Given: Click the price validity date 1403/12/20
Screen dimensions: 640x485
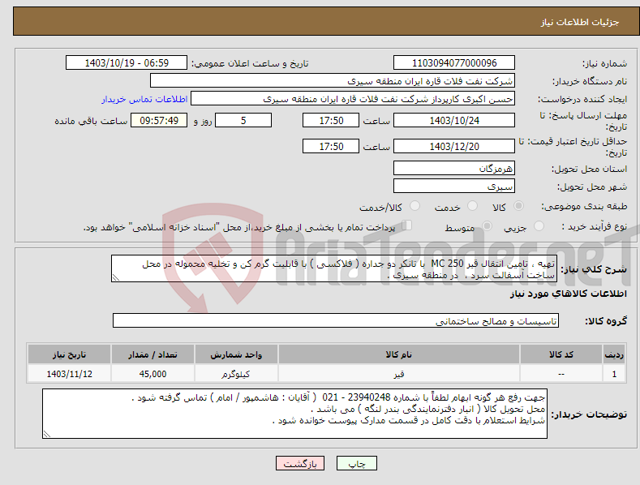Looking at the screenshot, I should (x=454, y=146).
